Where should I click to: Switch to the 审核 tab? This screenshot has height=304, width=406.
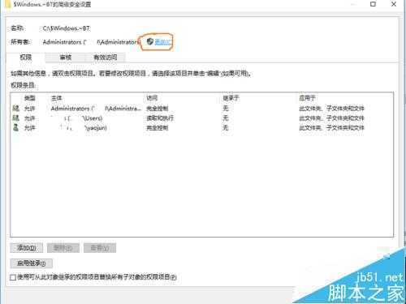(x=65, y=58)
